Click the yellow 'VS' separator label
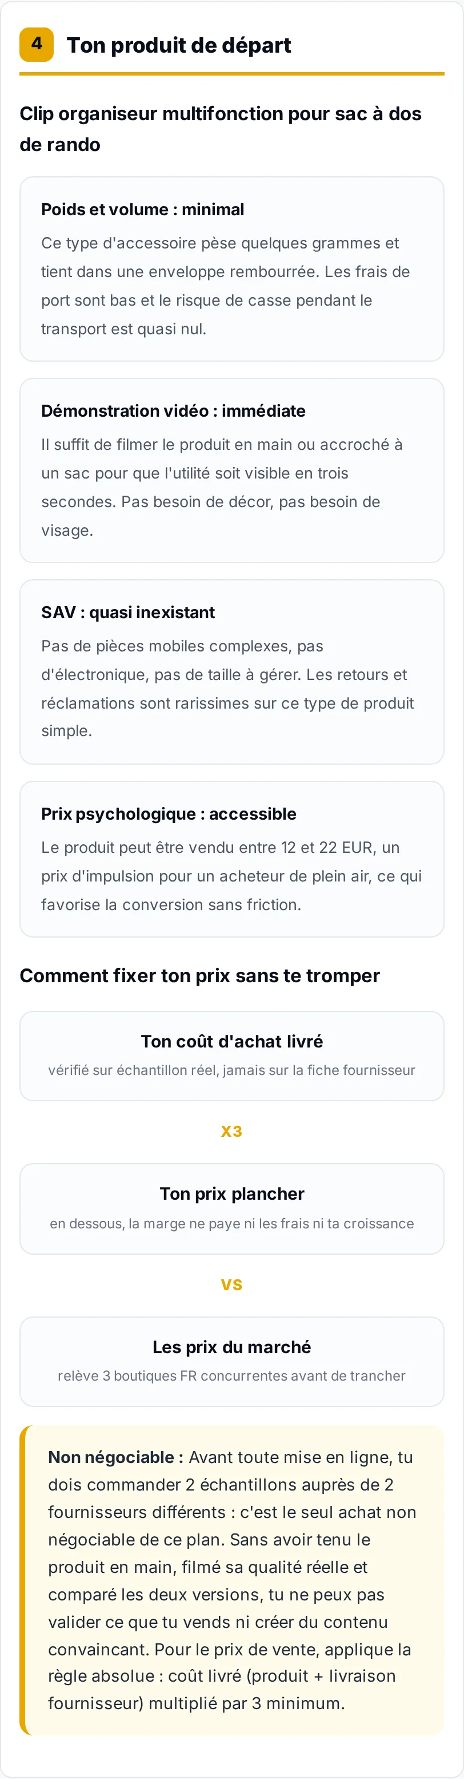Viewport: 464px width, 1779px height. [231, 1284]
